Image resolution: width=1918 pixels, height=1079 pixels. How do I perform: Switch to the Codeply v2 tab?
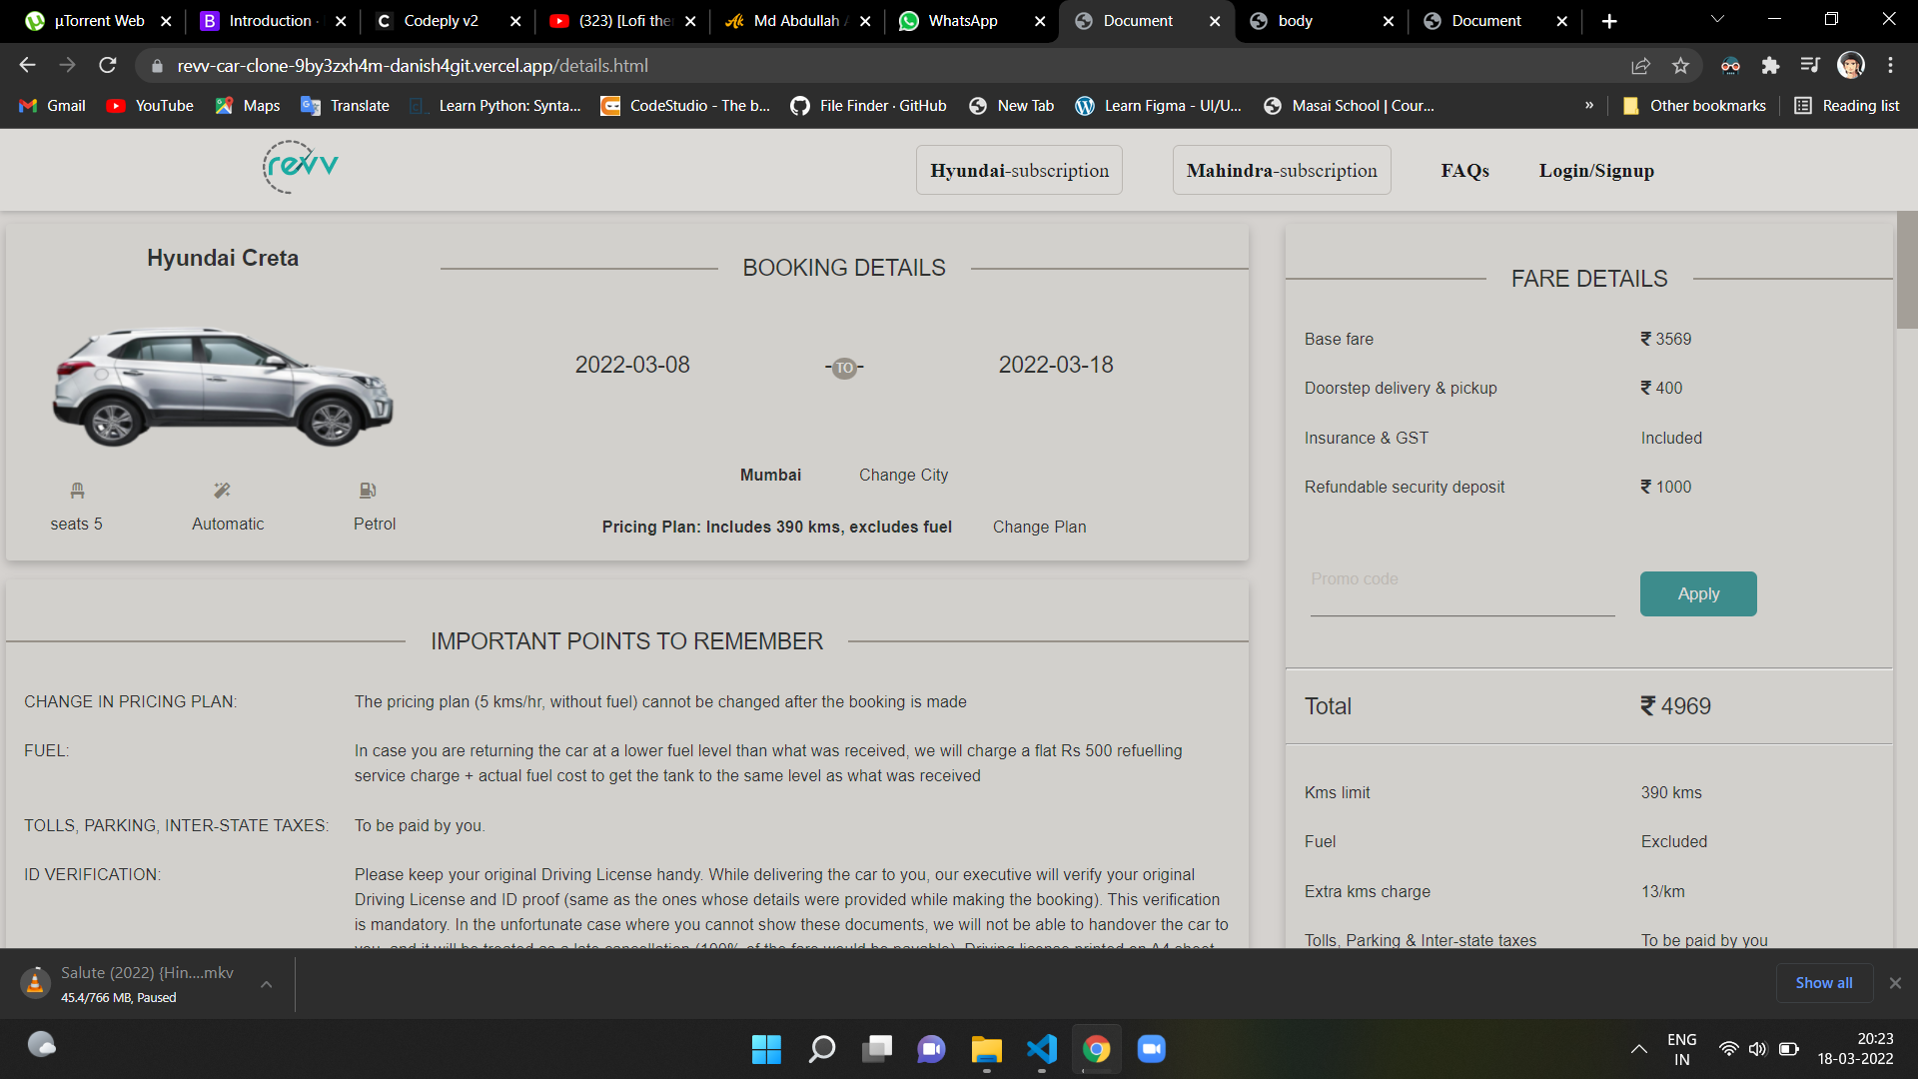[450, 21]
